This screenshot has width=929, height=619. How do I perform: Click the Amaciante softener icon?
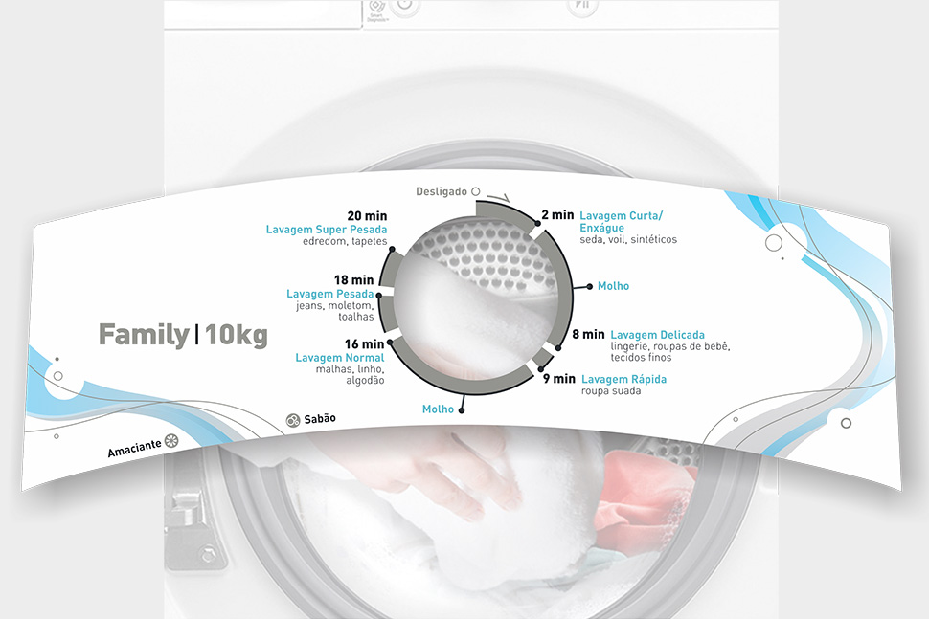pyautogui.click(x=172, y=441)
